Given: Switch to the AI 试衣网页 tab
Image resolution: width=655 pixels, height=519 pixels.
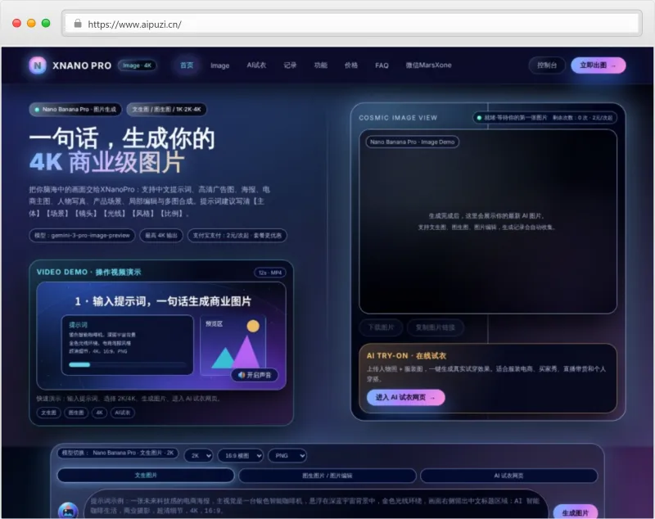Looking at the screenshot, I should (508, 475).
